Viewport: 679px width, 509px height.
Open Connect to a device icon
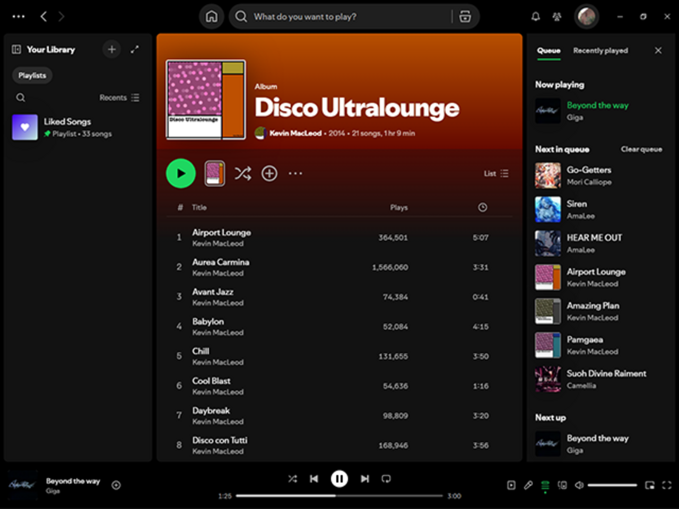point(562,485)
